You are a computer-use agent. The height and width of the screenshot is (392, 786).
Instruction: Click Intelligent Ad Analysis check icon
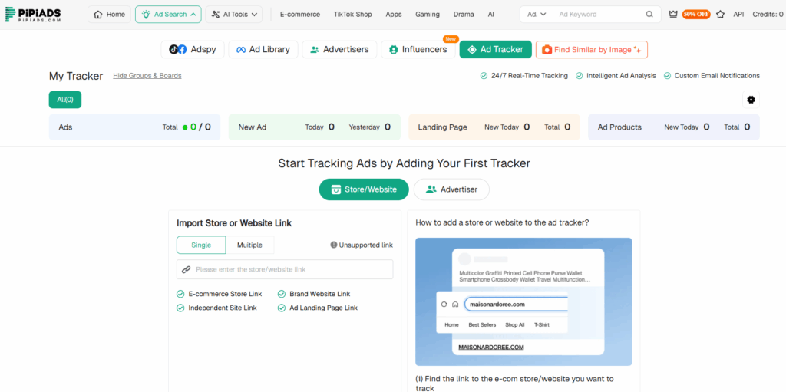point(579,76)
